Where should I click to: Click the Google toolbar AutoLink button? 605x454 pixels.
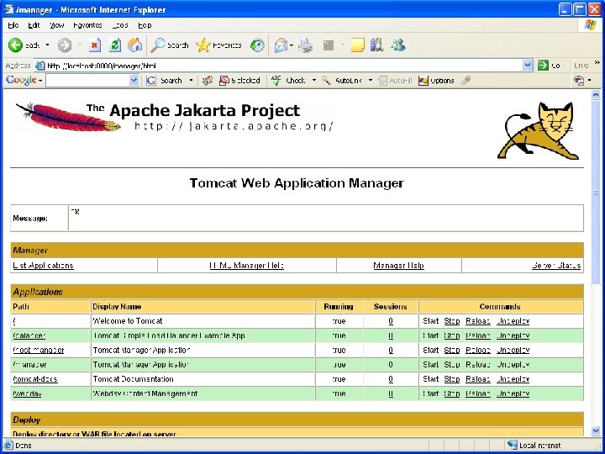click(342, 81)
